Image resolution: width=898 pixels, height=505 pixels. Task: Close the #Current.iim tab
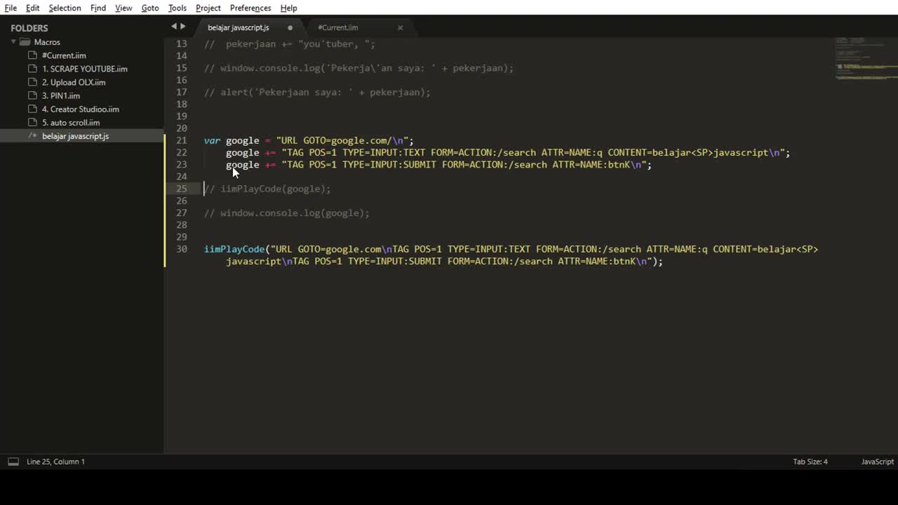(400, 27)
